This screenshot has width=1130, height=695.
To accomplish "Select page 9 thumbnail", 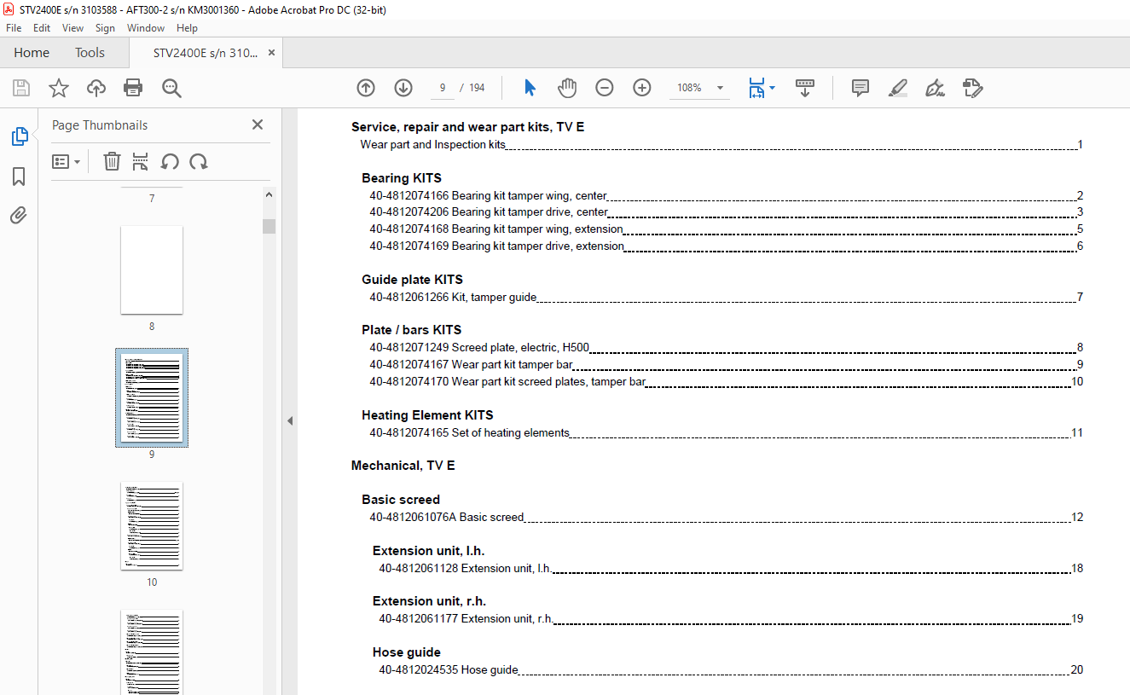I will [x=152, y=397].
